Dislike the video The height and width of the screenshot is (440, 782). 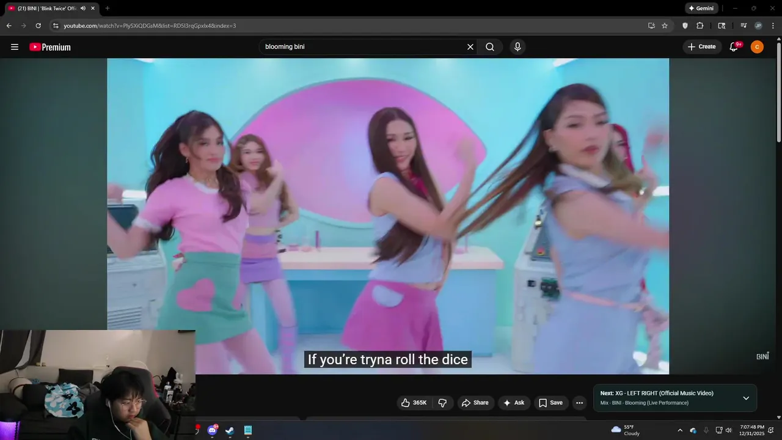click(443, 403)
